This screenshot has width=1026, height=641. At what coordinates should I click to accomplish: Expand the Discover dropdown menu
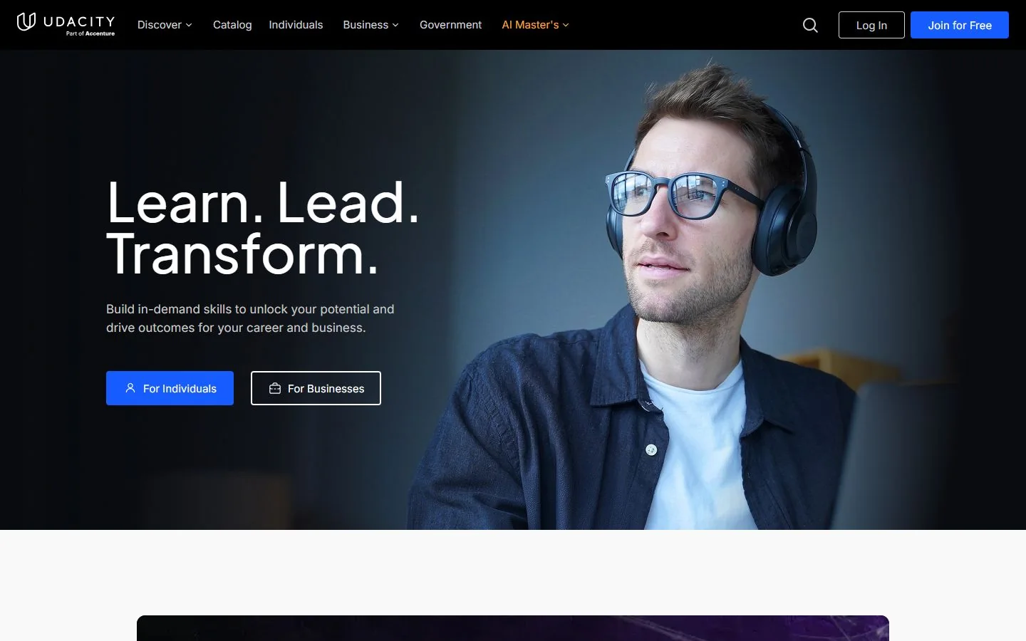click(x=165, y=25)
